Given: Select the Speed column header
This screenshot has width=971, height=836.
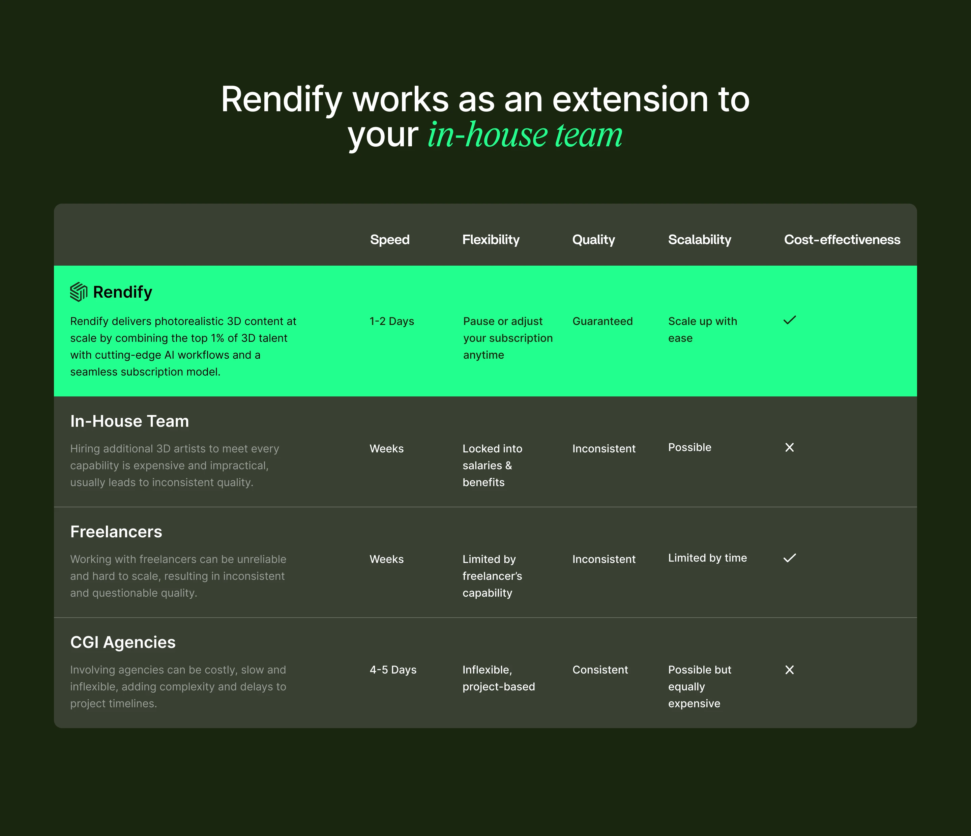Looking at the screenshot, I should 389,239.
